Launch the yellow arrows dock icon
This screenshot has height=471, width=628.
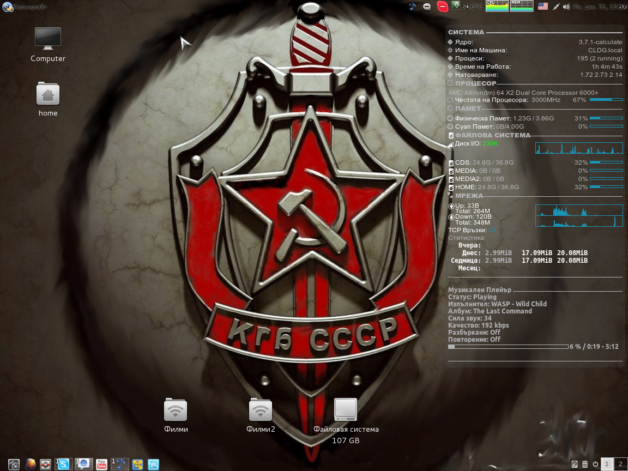tap(138, 464)
